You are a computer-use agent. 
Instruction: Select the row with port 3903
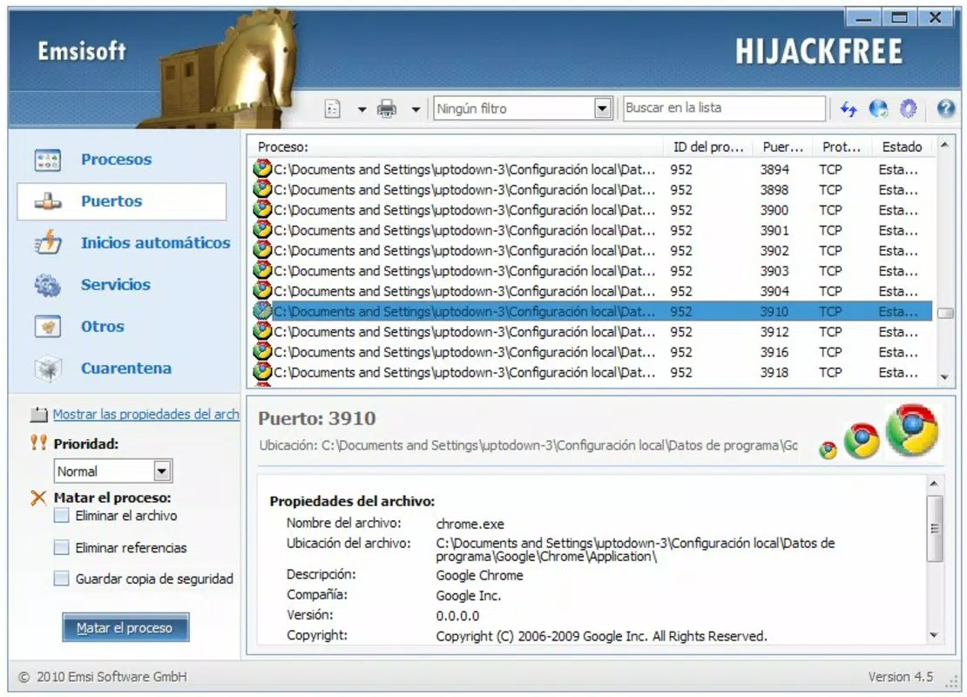592,271
